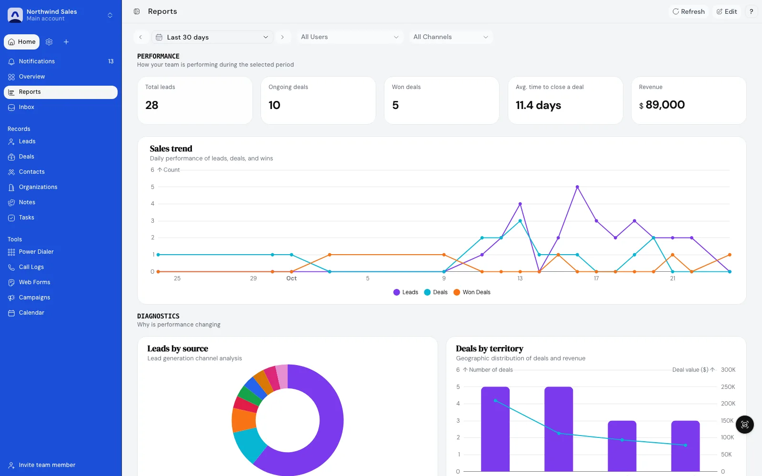Open the All Users filter dropdown
Screen dimensions: 762x476
[x=350, y=37]
